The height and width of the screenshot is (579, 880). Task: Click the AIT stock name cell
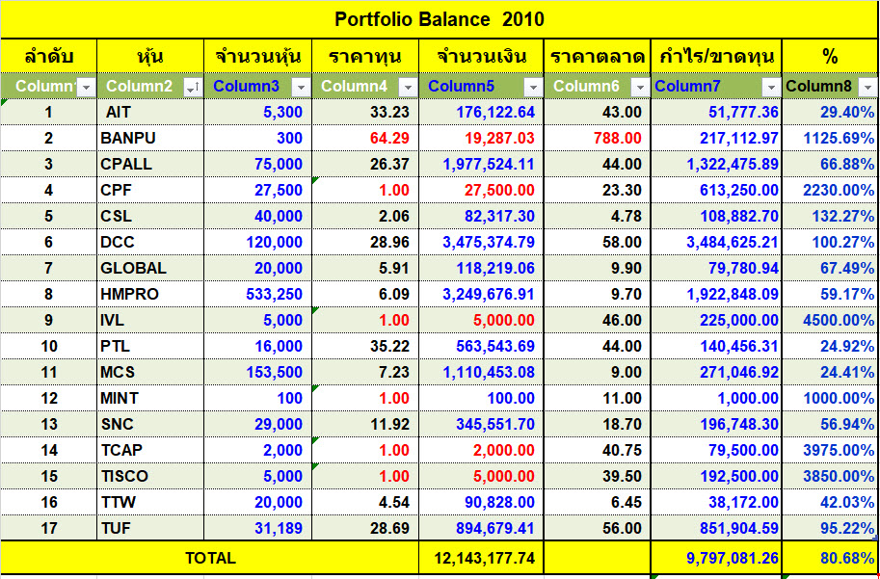pos(150,112)
